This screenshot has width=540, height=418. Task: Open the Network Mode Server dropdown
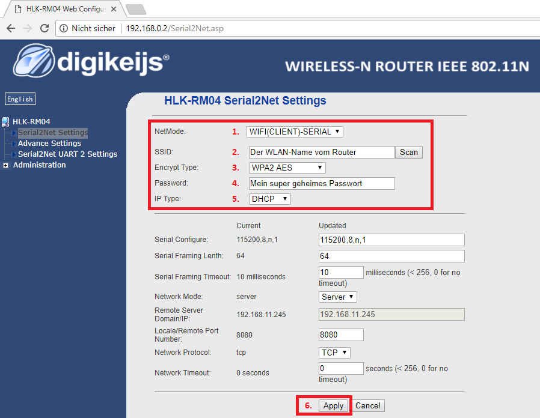(x=338, y=297)
